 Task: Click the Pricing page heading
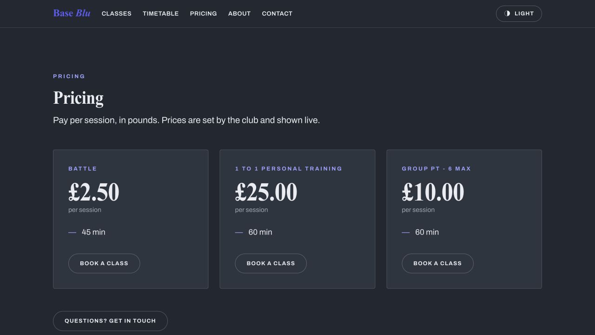(78, 98)
